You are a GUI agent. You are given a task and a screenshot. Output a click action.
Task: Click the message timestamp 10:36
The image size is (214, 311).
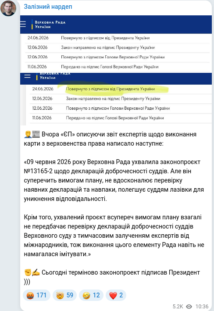[202, 307]
